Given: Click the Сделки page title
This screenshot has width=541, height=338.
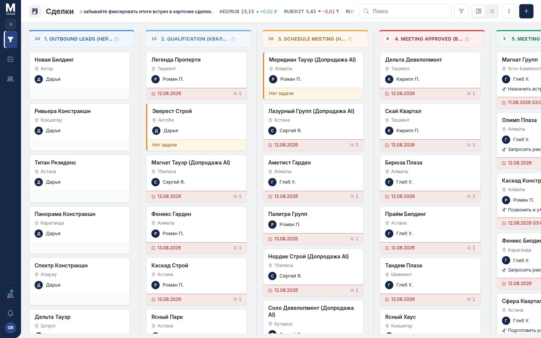Looking at the screenshot, I should coord(60,11).
